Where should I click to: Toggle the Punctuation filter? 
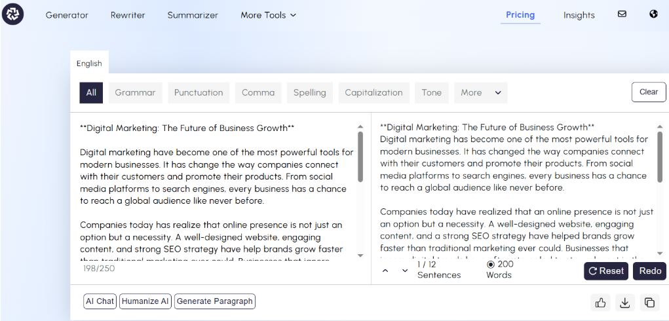(x=199, y=92)
